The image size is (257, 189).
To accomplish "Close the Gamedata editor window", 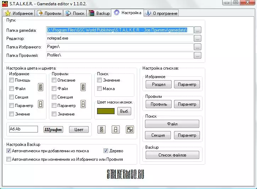I will pyautogui.click(x=248, y=2).
